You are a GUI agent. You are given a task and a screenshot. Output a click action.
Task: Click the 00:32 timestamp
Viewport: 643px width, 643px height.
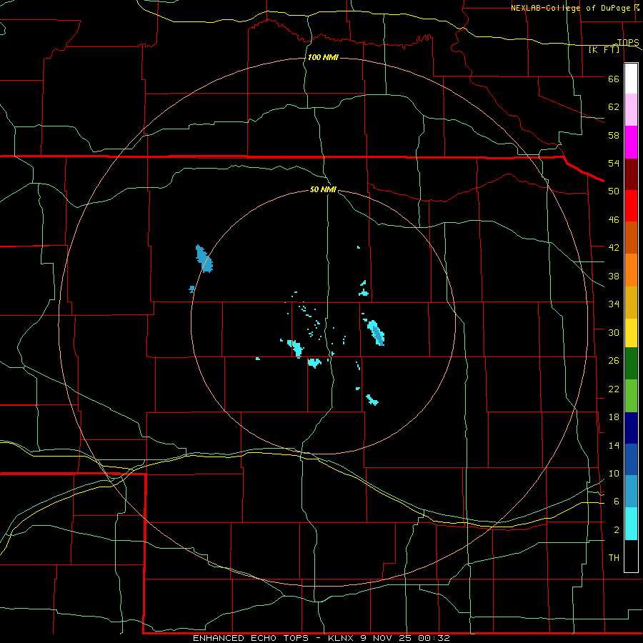[x=434, y=638]
